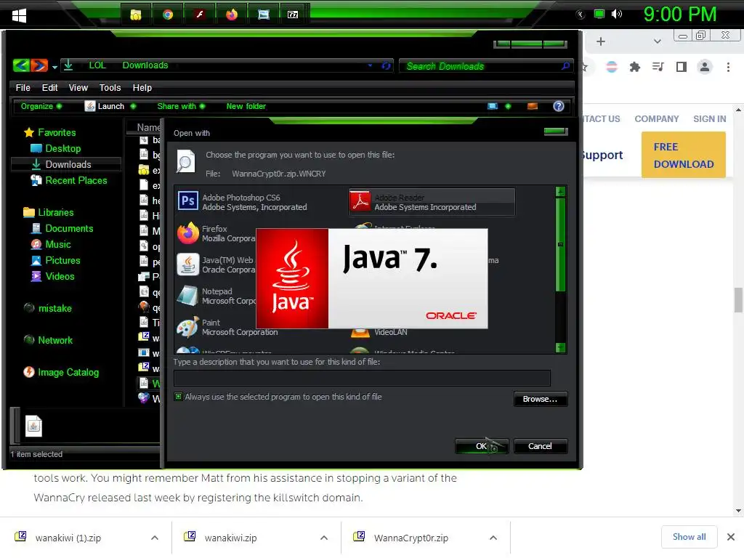Open Image Catalog in sidebar
Viewport: 744px width, 558px height.
[x=61, y=373]
